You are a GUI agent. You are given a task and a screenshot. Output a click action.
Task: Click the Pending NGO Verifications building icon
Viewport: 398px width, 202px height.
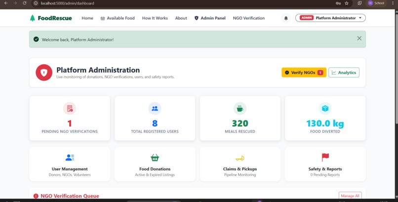pyautogui.click(x=70, y=109)
